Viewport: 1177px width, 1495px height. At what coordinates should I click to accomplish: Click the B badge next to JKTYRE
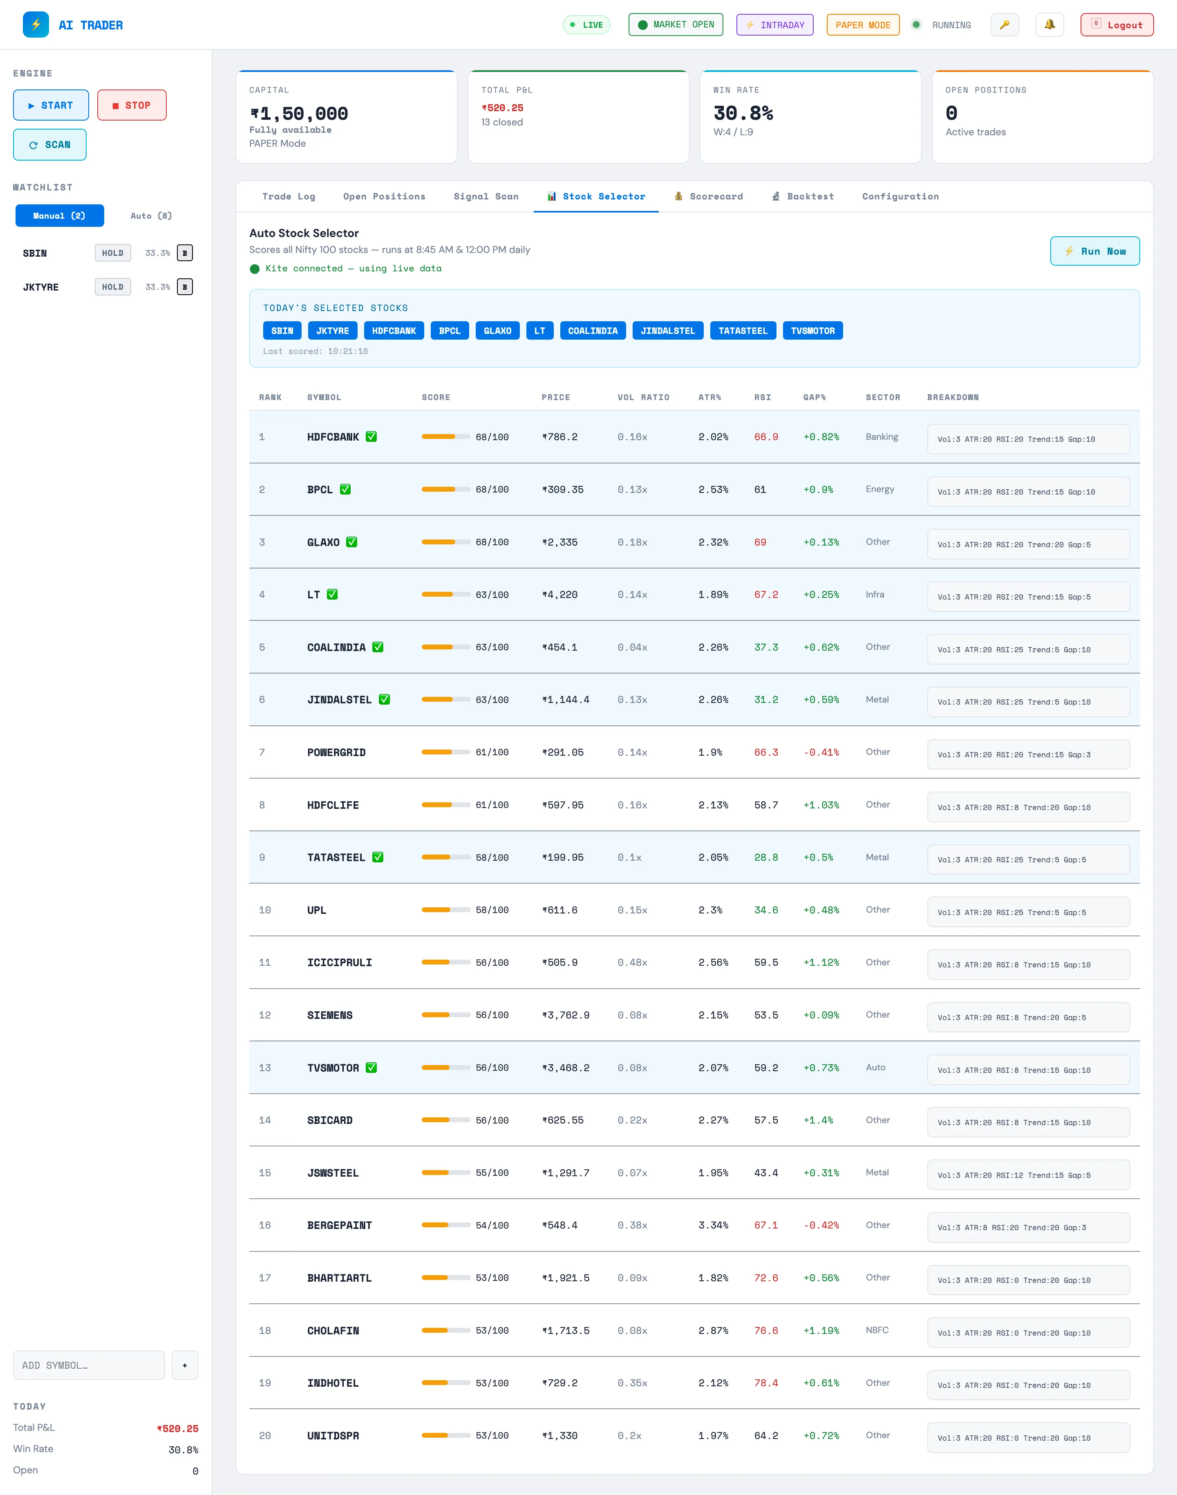pyautogui.click(x=185, y=286)
